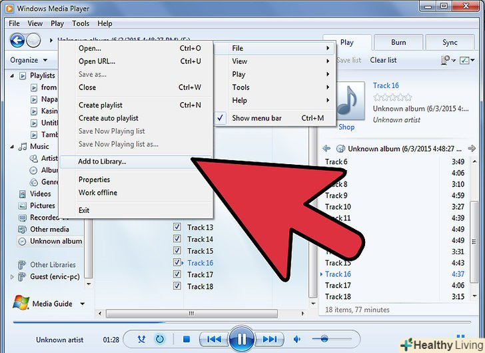The image size is (485, 353).
Task: Expand the Help submenu in context menu
Action: pos(275,100)
